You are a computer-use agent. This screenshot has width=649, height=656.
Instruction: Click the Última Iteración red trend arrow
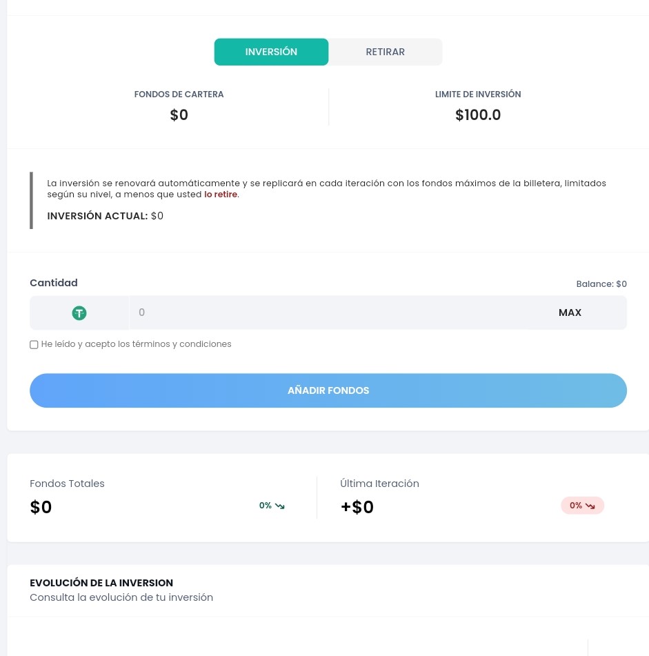590,506
